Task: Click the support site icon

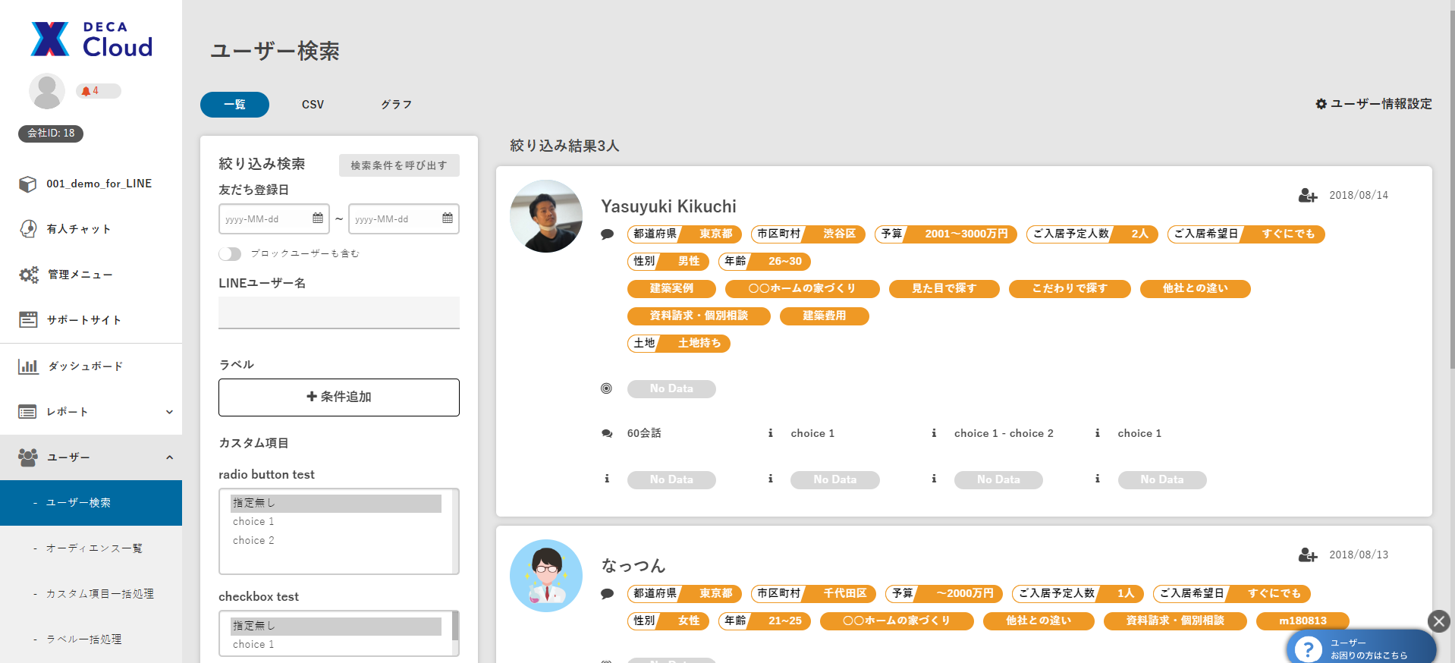Action: 28,320
